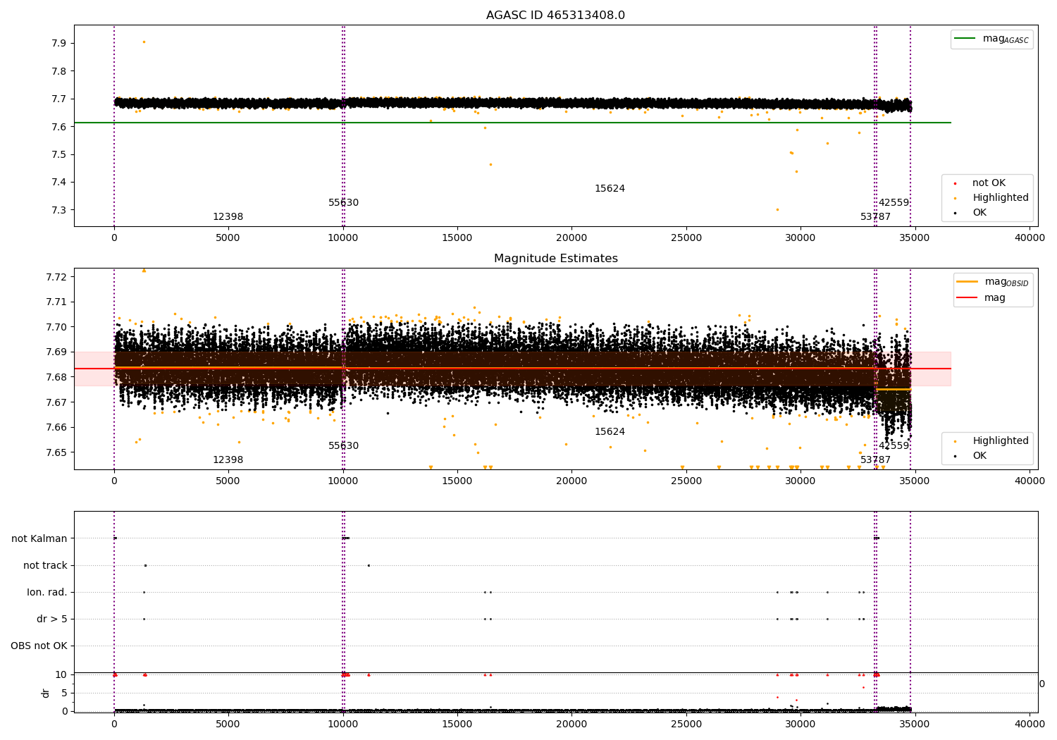The height and width of the screenshot is (740, 1057).
Task: Click label 12398 in the Magnitude Estimates plot
Action: pos(228,460)
